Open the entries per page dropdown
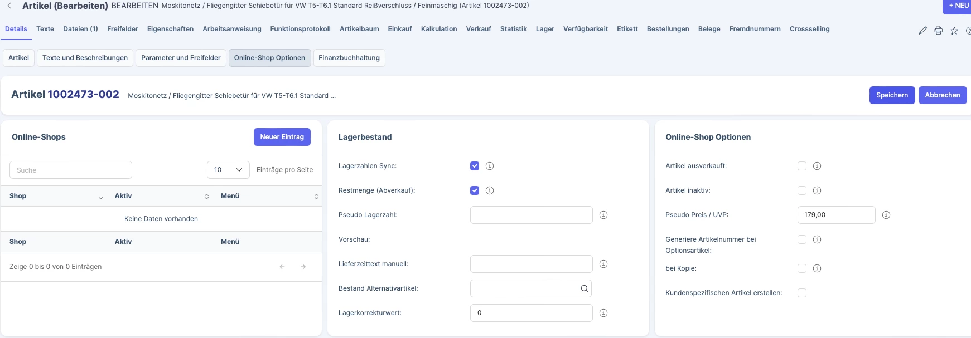Viewport: 971px width, 338px height. pyautogui.click(x=228, y=170)
